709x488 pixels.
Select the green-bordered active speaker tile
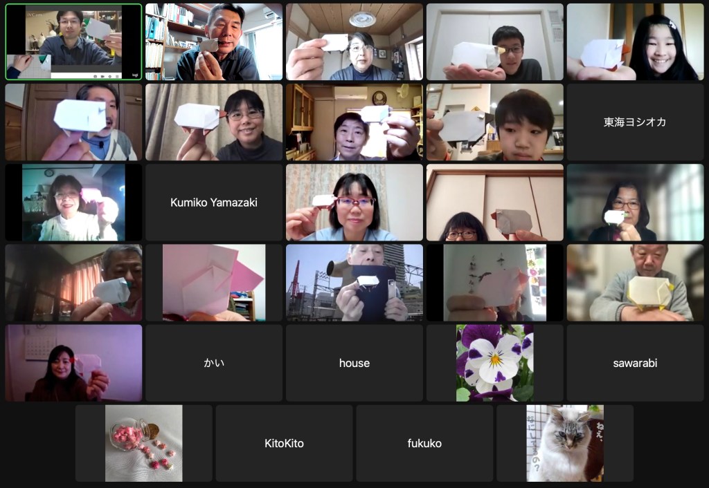73,42
